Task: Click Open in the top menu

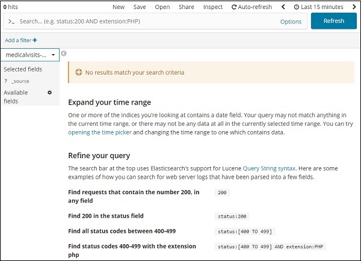Action: [162, 7]
